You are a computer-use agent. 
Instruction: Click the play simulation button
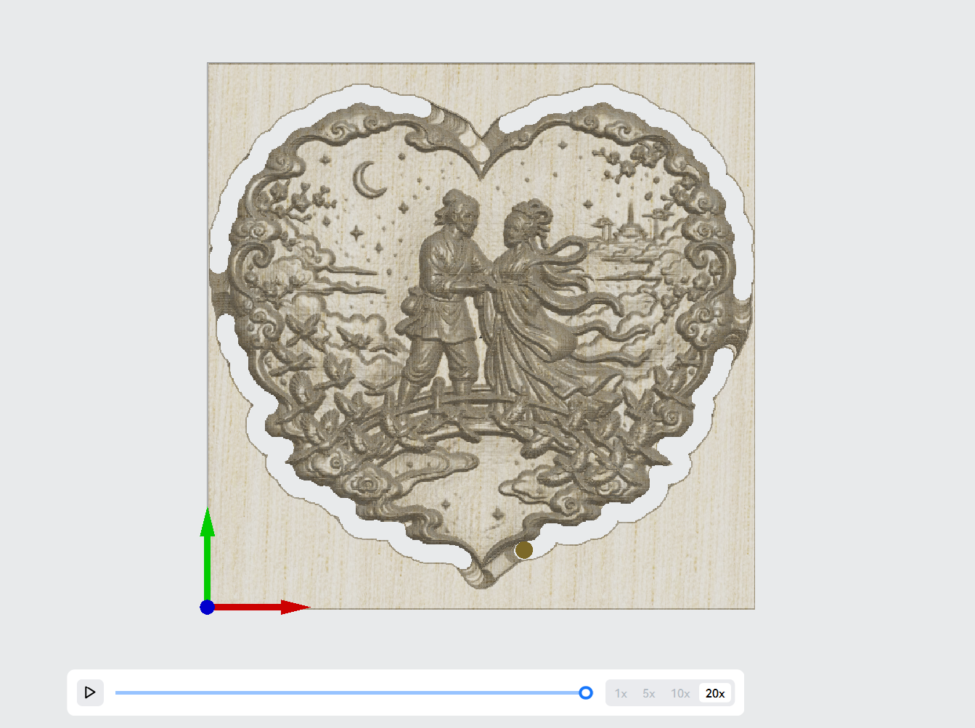pos(90,692)
